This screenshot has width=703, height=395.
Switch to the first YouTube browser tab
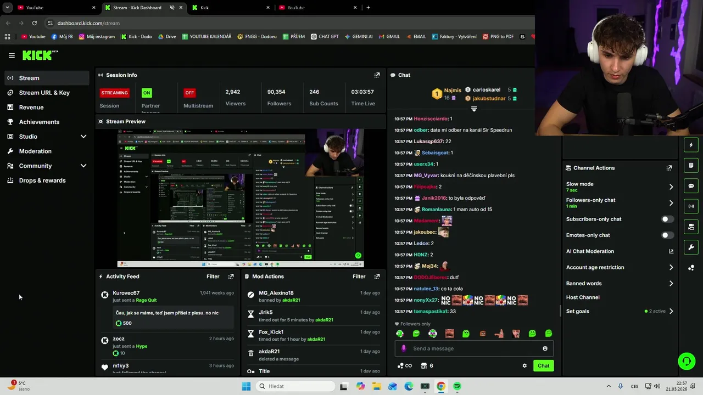[x=55, y=8]
